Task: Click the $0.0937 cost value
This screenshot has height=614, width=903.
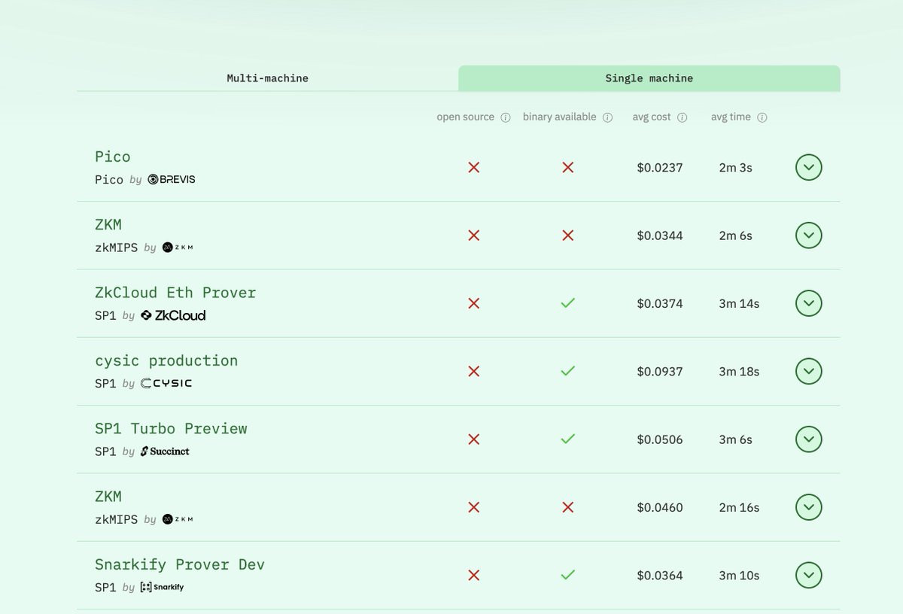Action: (660, 372)
